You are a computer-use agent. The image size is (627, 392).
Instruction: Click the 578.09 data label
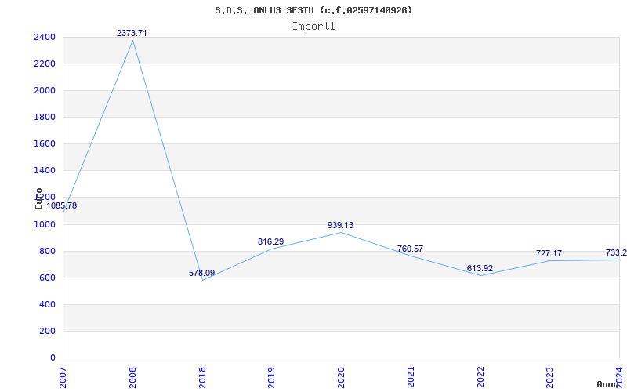(201, 273)
